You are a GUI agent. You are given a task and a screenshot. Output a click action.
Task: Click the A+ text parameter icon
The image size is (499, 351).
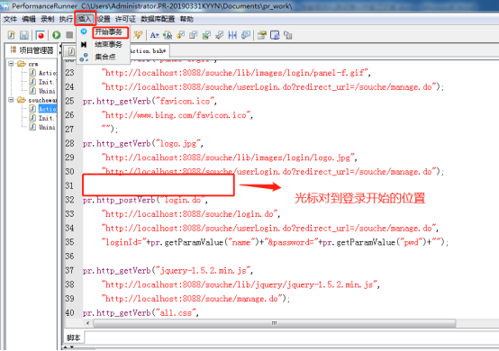(x=154, y=35)
